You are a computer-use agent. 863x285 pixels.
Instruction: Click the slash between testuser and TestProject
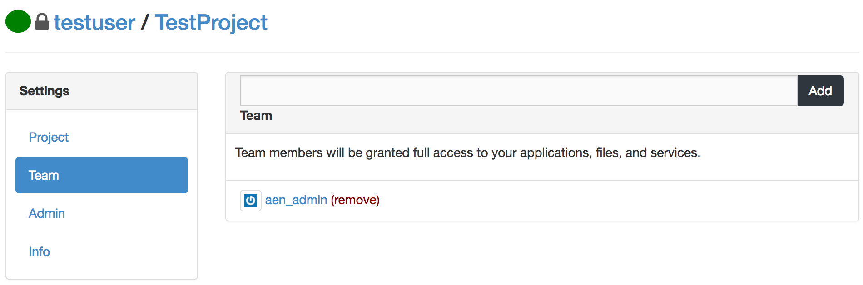pos(145,22)
